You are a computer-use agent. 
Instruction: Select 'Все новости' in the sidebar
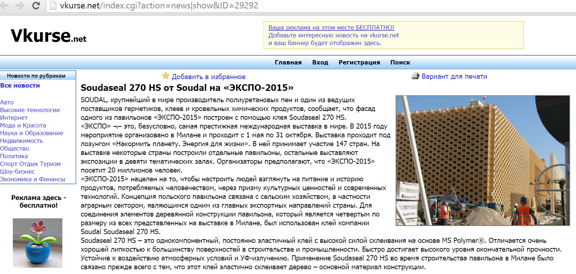pyautogui.click(x=20, y=85)
